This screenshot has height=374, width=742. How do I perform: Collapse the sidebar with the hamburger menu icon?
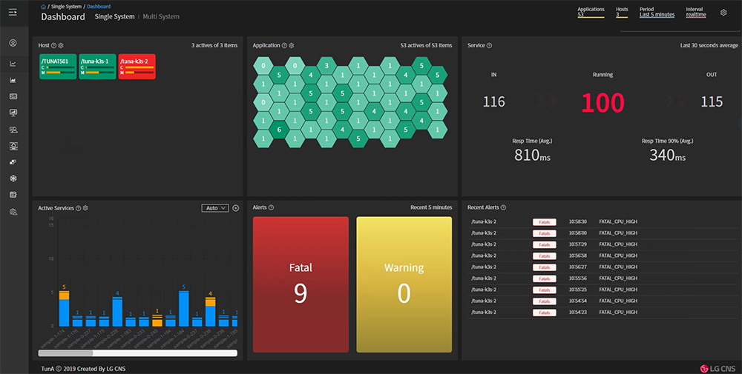coord(13,13)
